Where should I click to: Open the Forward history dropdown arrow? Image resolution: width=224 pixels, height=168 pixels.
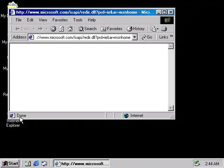point(47,29)
